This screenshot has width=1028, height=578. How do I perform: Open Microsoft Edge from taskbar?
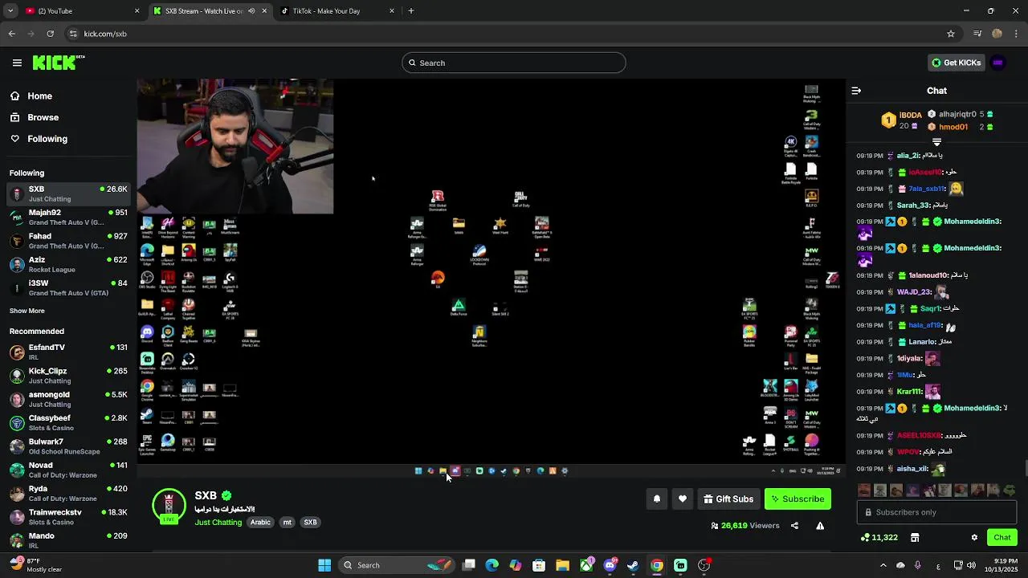point(492,565)
